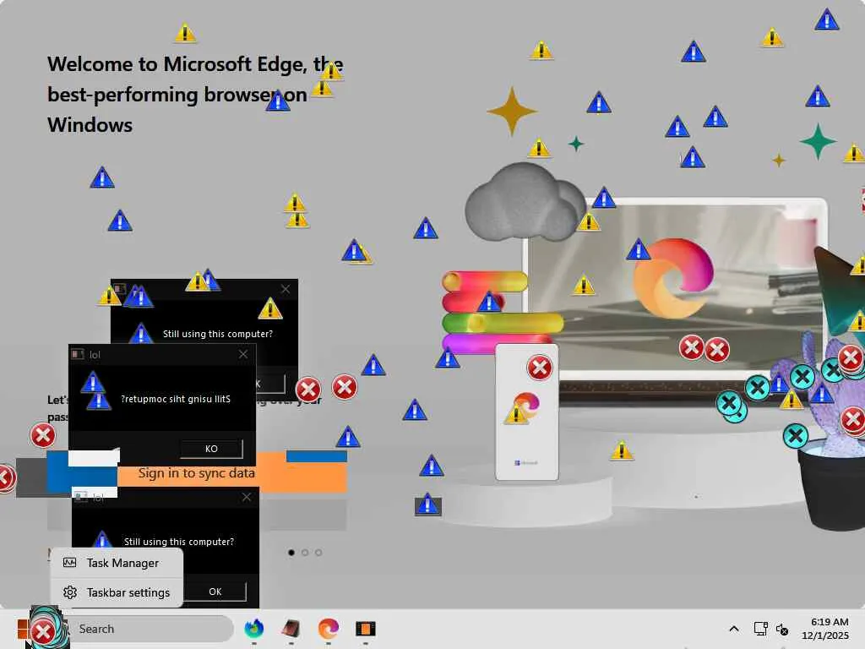Open the clock showing 6:19 AM
Screen dimensions: 865x649
point(825,629)
